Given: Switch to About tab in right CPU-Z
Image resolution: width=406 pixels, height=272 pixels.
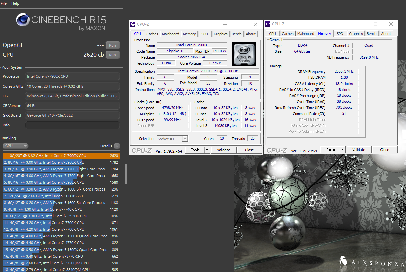Looking at the screenshot, I should click(386, 34).
